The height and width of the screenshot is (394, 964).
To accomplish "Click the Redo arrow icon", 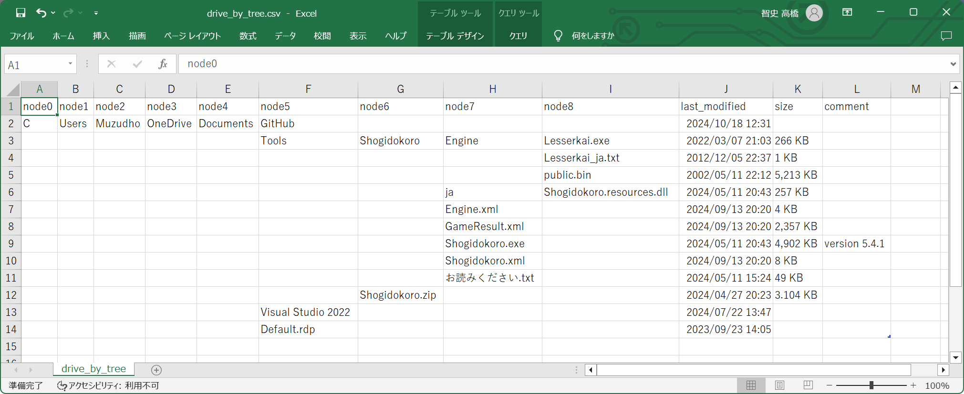I will click(68, 13).
